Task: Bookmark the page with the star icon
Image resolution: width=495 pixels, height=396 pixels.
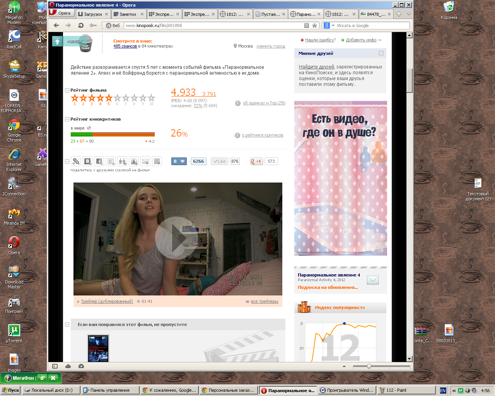Action: (315, 26)
